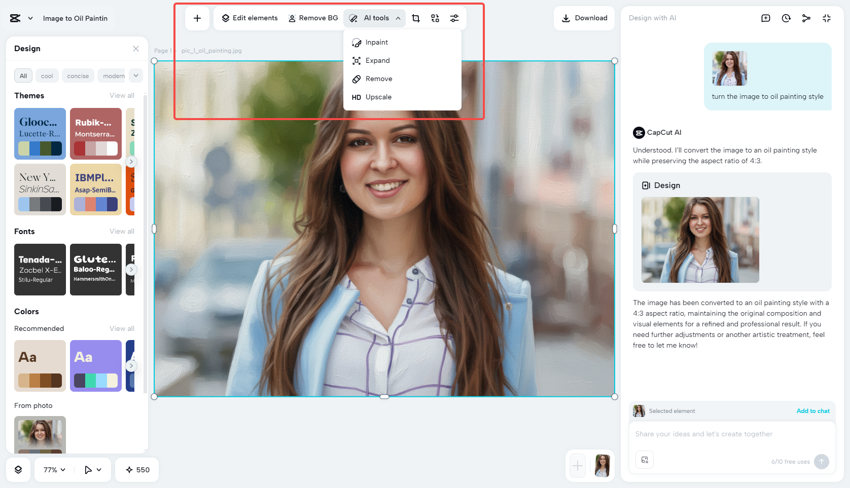Click Add to chat for selected element
The width and height of the screenshot is (850, 488).
coord(813,411)
